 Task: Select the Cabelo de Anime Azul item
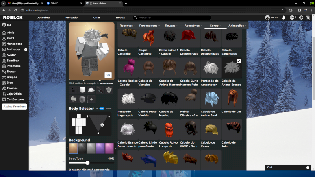click(211, 103)
